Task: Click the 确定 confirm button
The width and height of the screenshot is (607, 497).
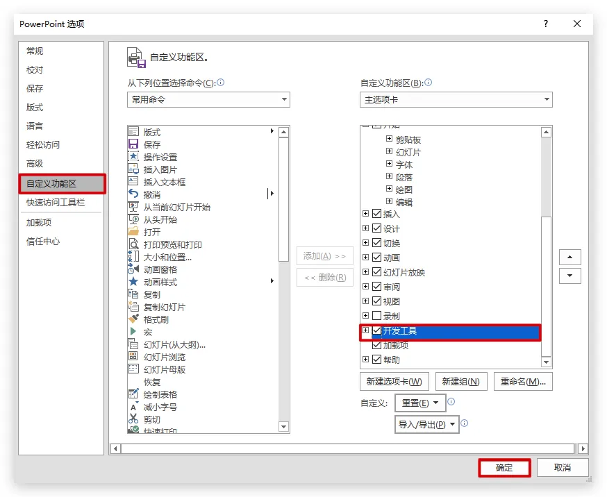Action: point(504,468)
